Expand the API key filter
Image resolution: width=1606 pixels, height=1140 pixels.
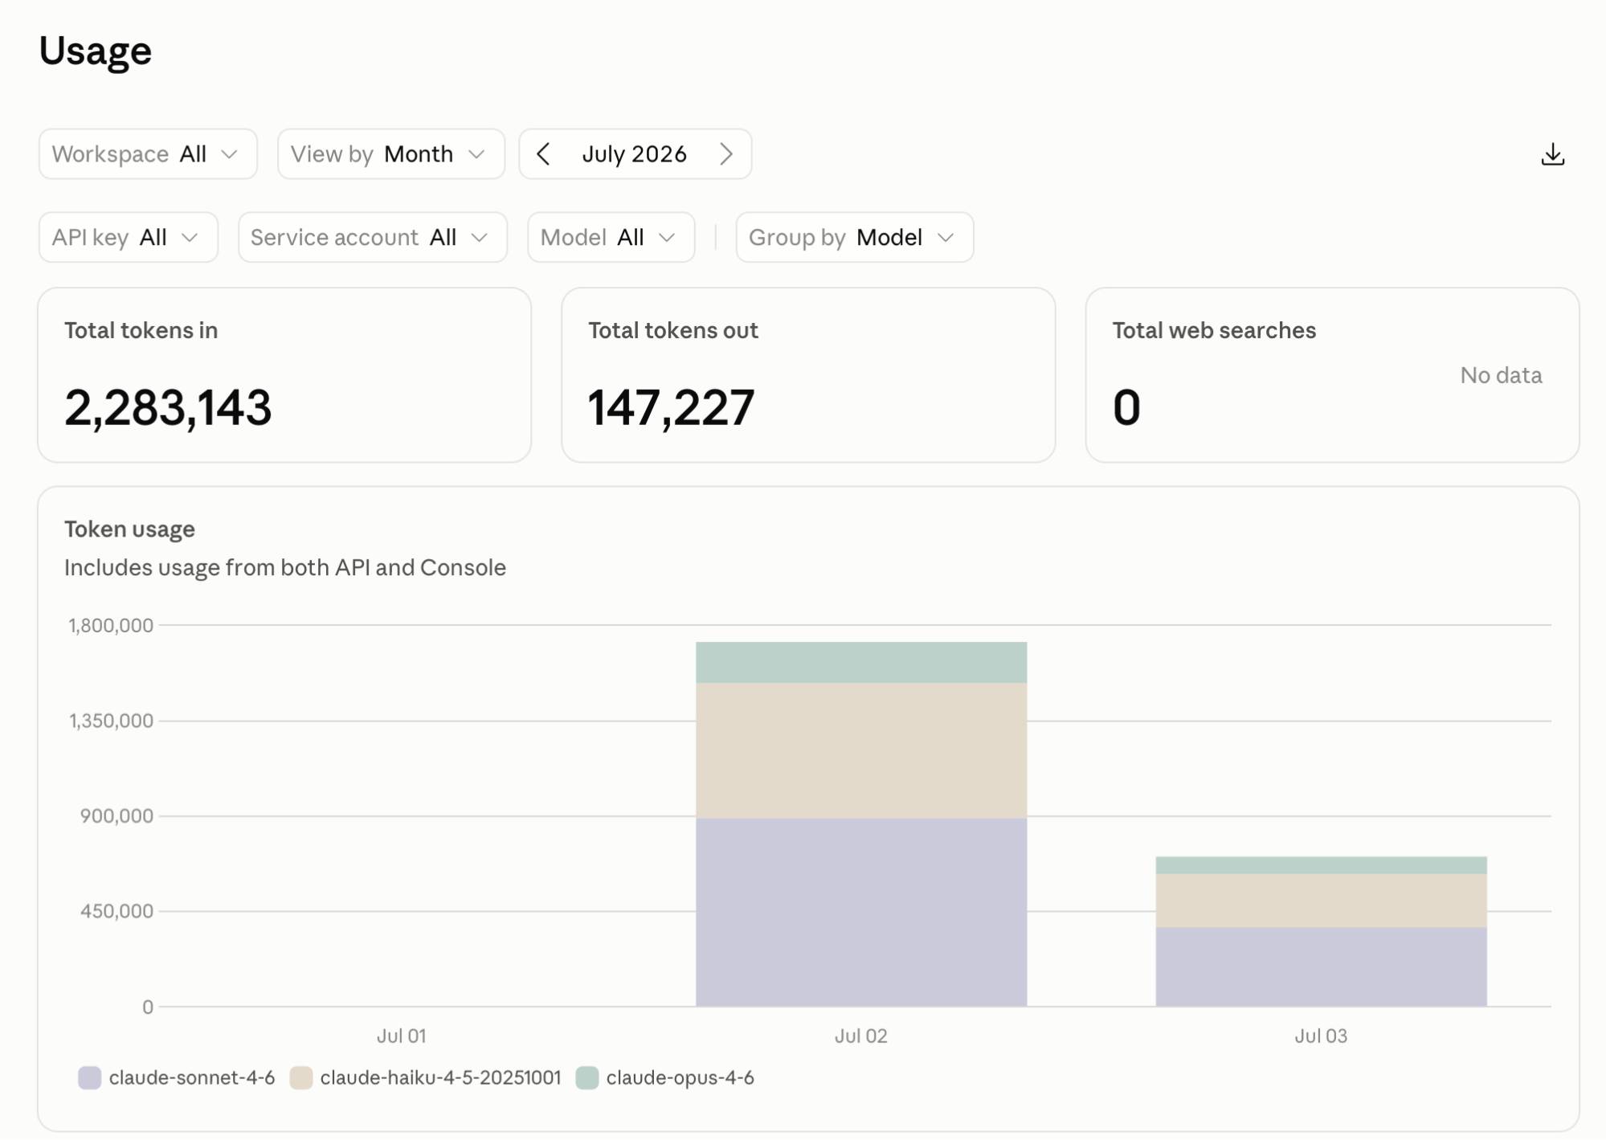129,237
